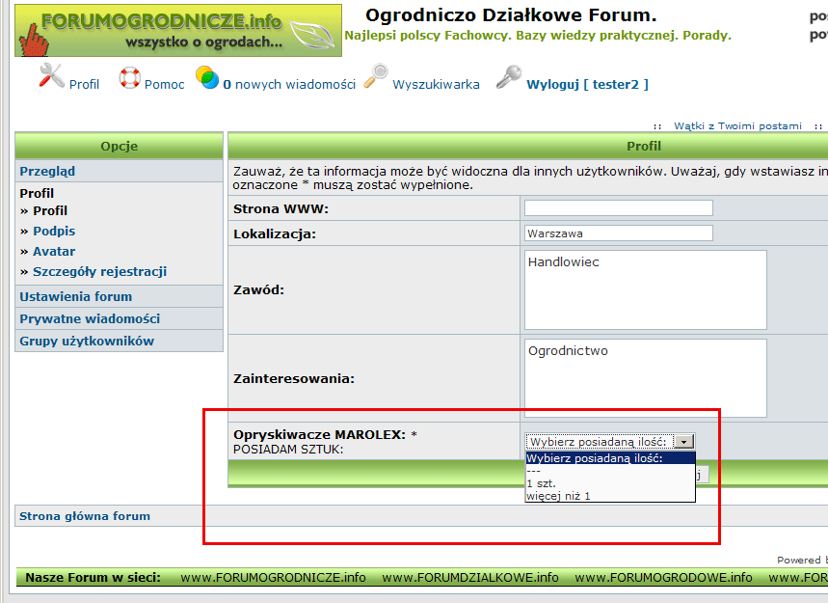Open Wątki z Twoimi postami link

click(737, 125)
